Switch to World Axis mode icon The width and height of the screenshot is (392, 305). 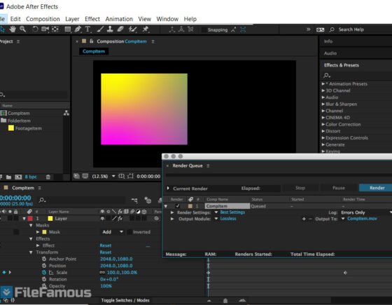(181, 29)
